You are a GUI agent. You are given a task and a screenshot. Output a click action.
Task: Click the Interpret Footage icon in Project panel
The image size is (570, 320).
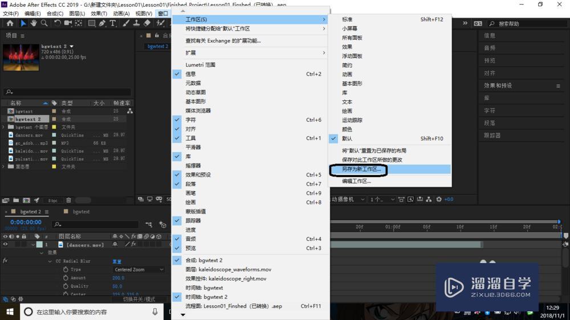[x=6, y=200]
